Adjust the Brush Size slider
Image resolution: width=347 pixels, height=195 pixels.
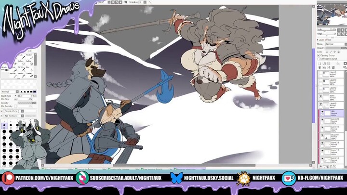(x=27, y=96)
